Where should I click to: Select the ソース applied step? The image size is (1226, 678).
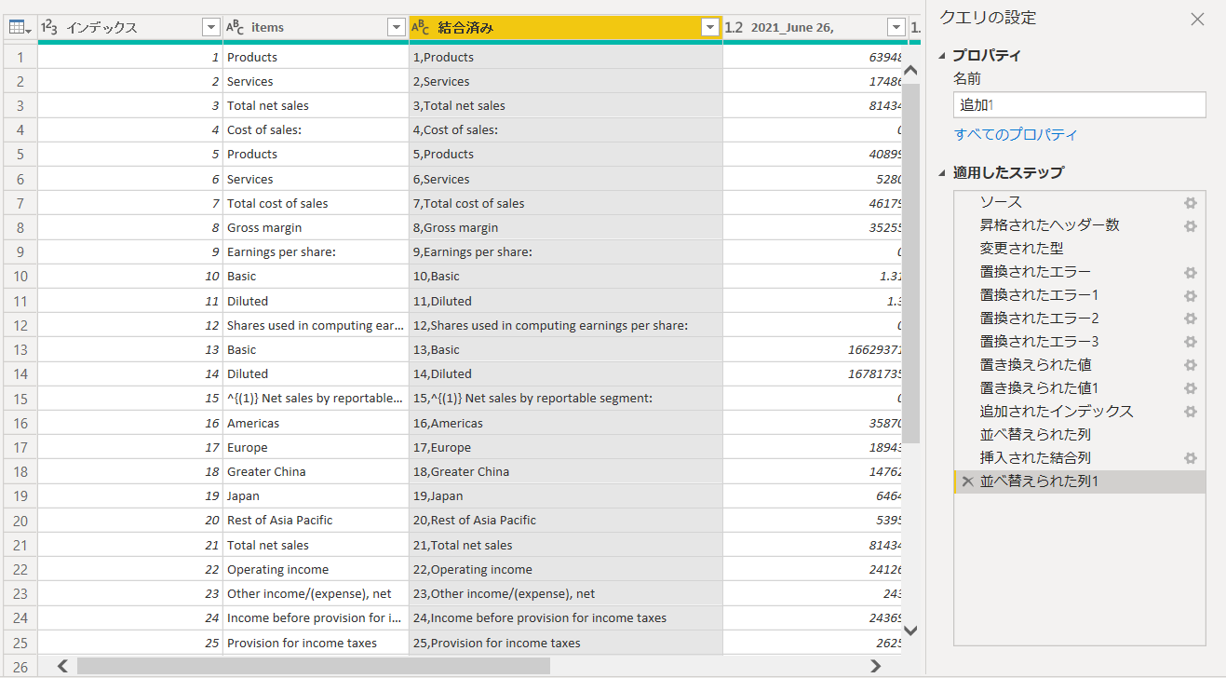click(1080, 202)
